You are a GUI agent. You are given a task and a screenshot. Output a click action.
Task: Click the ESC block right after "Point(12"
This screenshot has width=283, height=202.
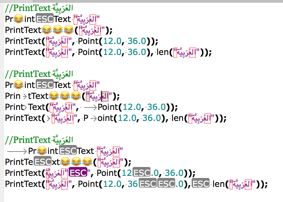[141, 173]
